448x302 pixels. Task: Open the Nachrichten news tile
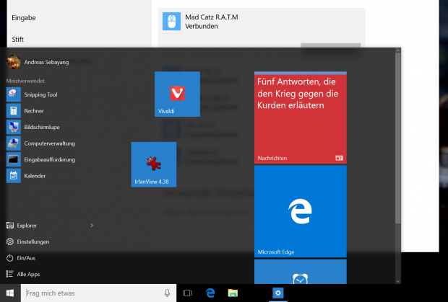301,117
